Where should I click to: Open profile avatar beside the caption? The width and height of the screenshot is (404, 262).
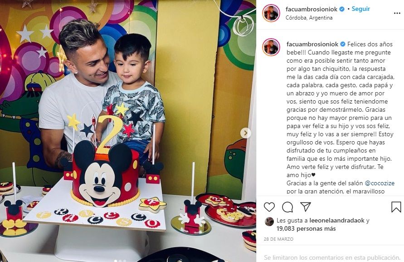[271, 47]
